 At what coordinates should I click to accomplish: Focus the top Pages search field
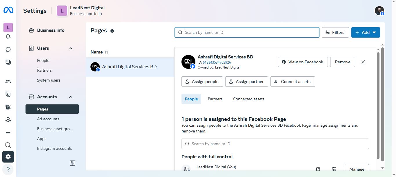[x=247, y=32]
